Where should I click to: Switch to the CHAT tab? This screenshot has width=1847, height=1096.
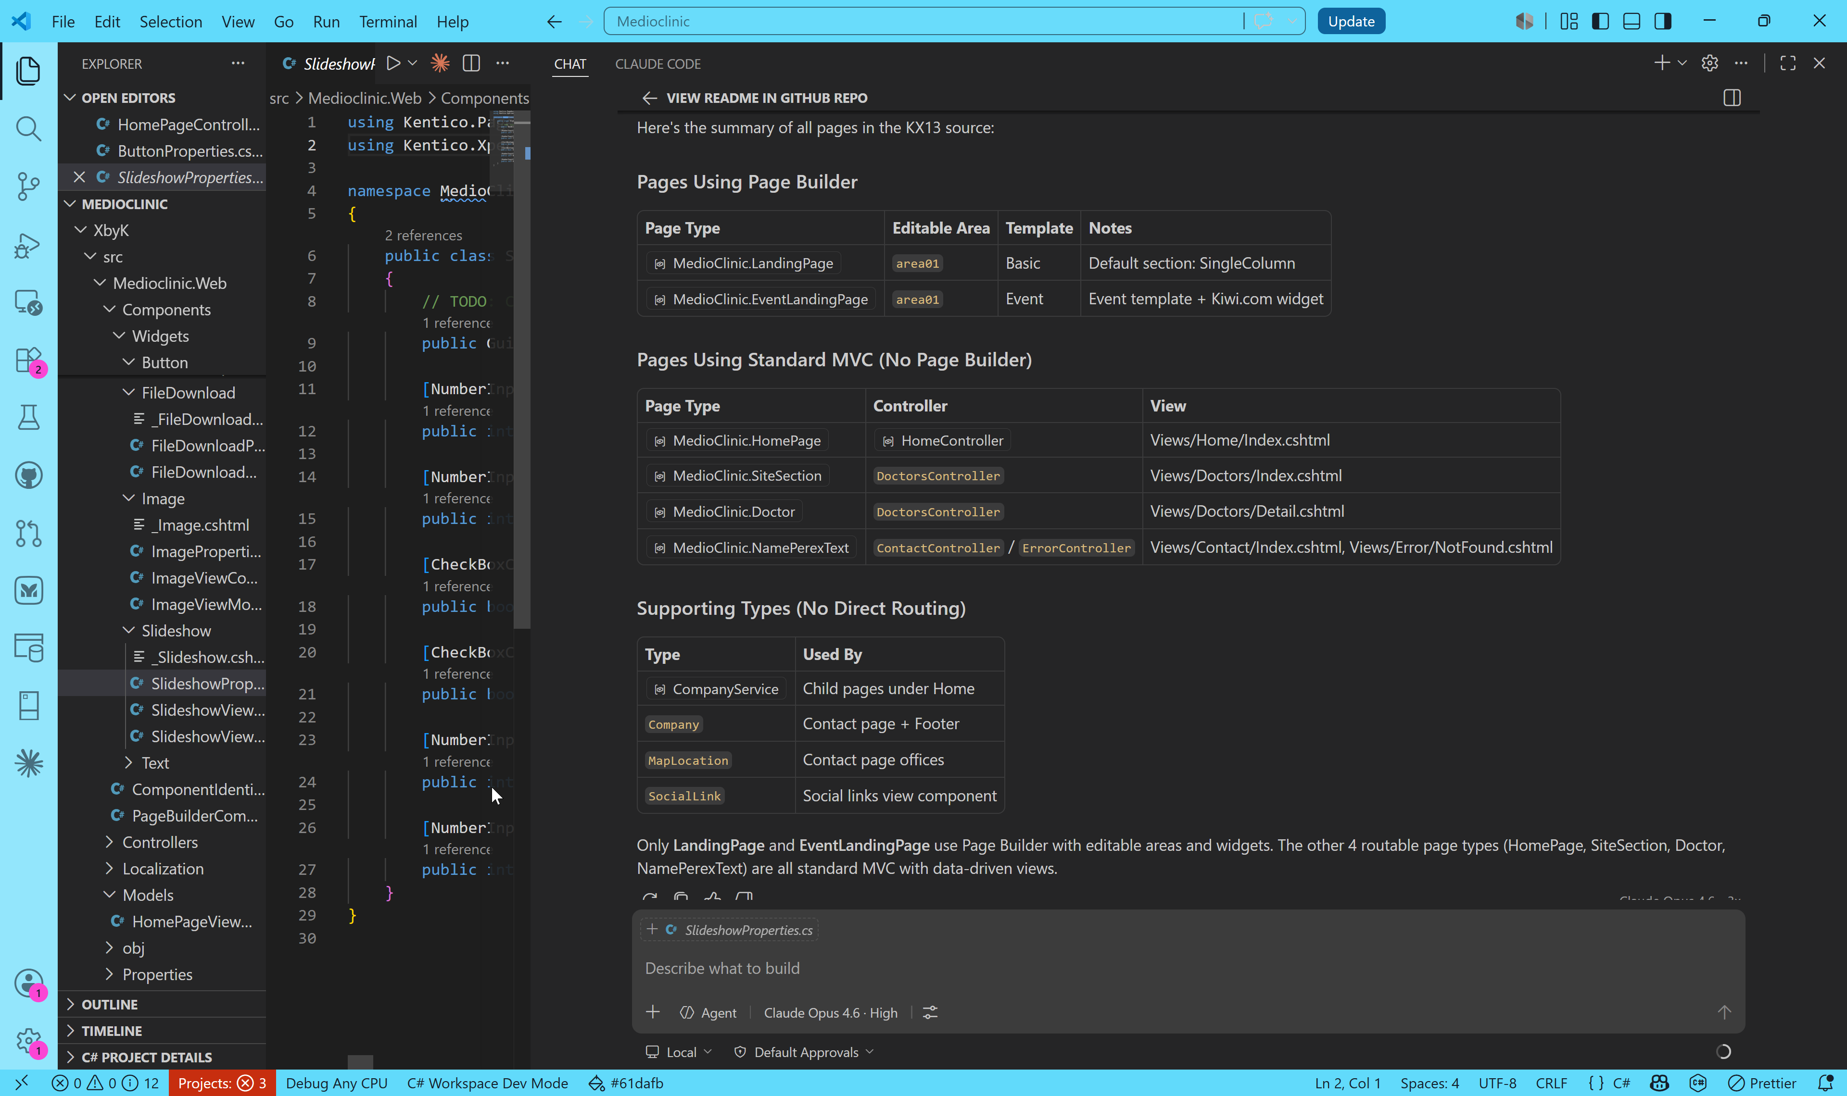569,64
